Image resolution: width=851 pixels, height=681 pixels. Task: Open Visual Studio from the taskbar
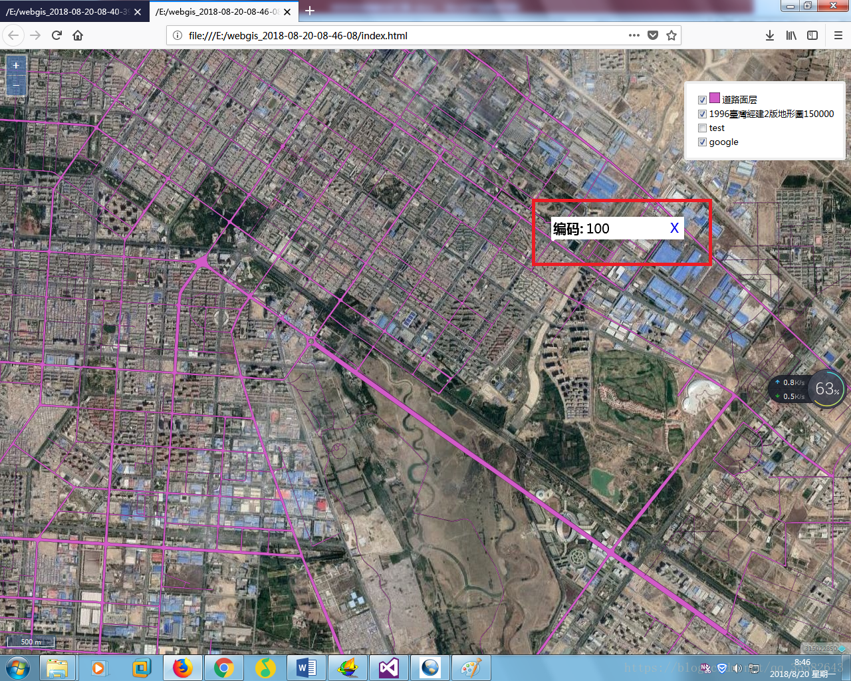coord(389,668)
